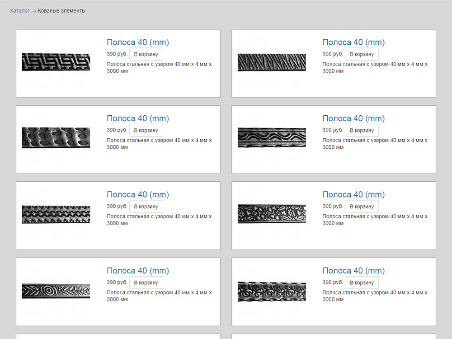Add the single wave strip to cart
This screenshot has height=339, width=452.
(x=362, y=130)
